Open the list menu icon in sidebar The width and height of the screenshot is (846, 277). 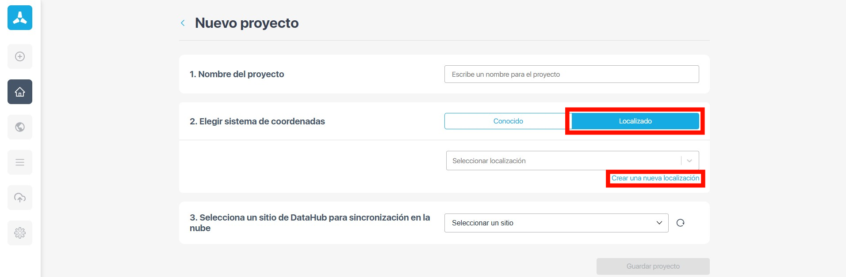click(20, 162)
